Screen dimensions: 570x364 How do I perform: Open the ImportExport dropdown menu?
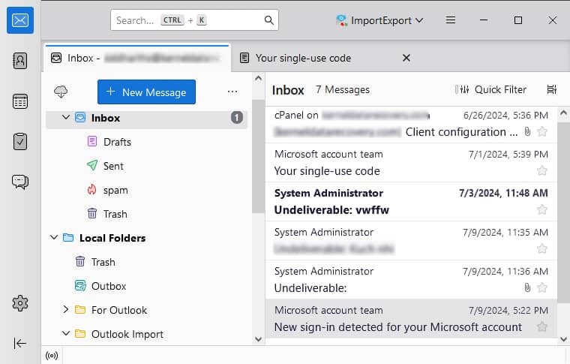click(x=379, y=20)
